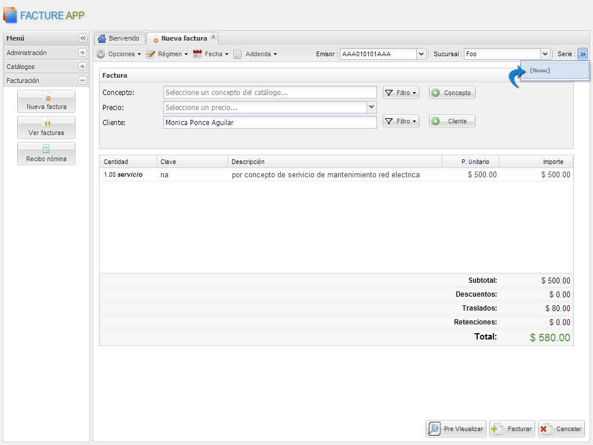Click the Concepto search input field
593x445 pixels.
[x=270, y=93]
